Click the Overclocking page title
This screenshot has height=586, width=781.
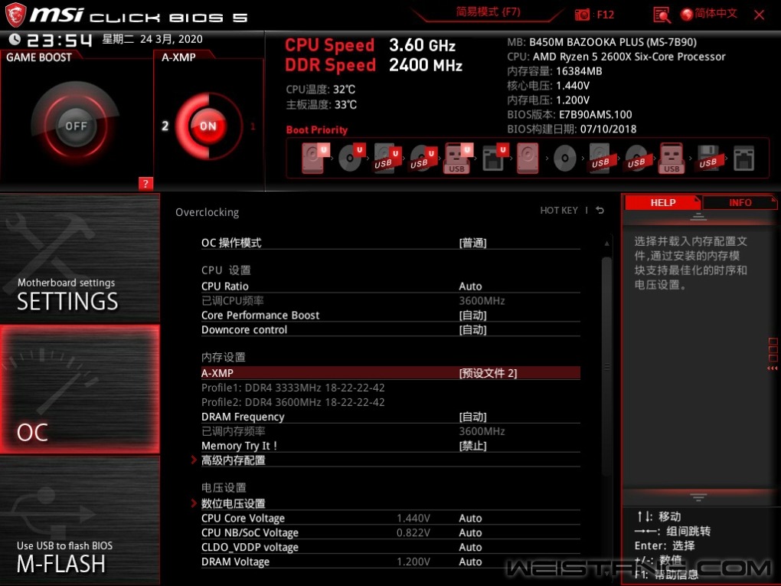pyautogui.click(x=208, y=212)
